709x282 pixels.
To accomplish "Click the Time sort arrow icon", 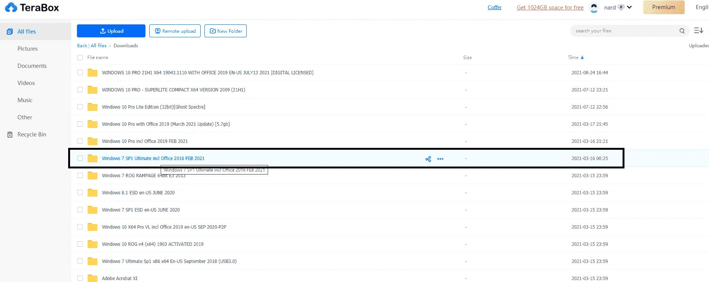I will 582,58.
